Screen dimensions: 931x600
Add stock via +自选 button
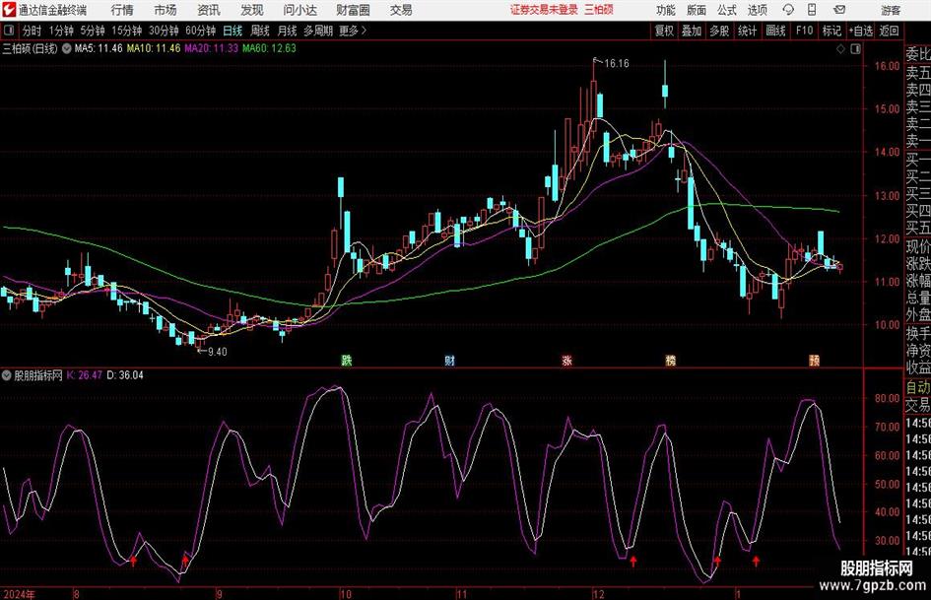(x=860, y=31)
